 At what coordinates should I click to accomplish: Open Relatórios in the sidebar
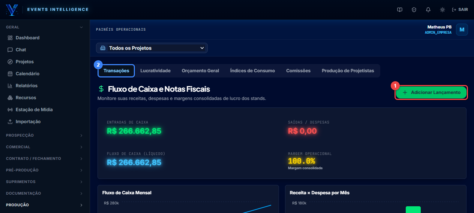click(x=45, y=86)
